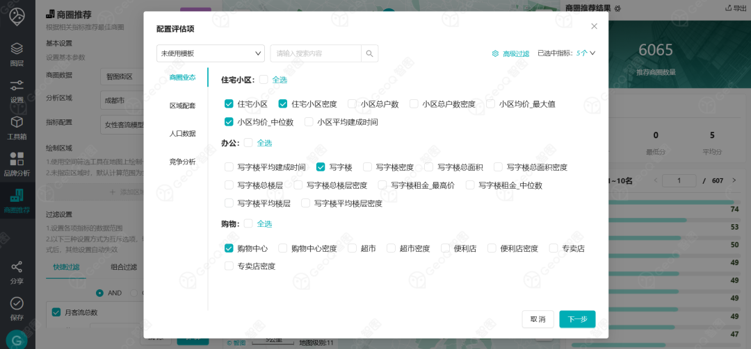Image resolution: width=751 pixels, height=349 pixels.
Task: Click the 保存 save icon
Action: click(x=17, y=304)
